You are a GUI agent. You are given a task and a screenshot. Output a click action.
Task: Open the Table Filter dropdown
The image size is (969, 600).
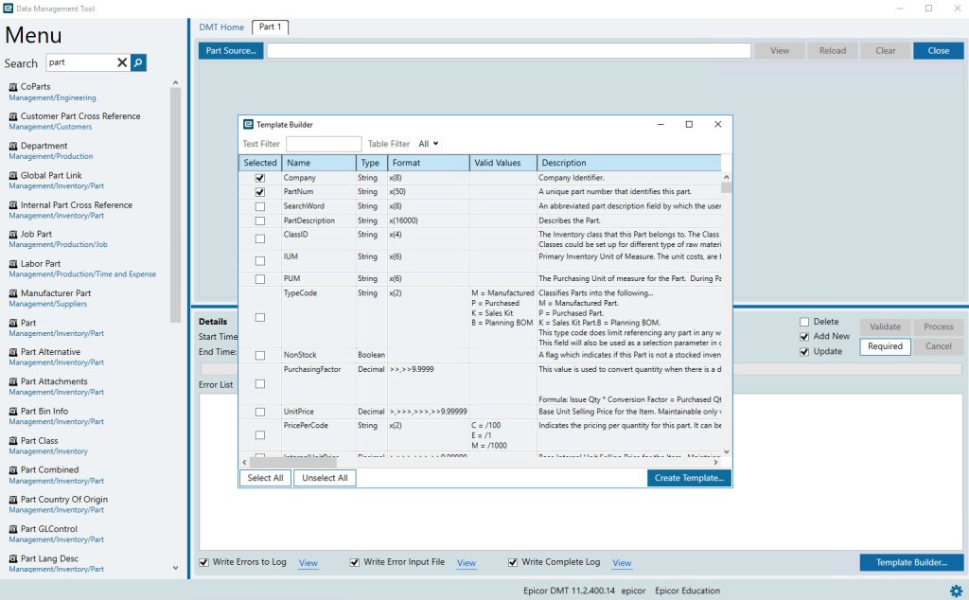pyautogui.click(x=429, y=144)
